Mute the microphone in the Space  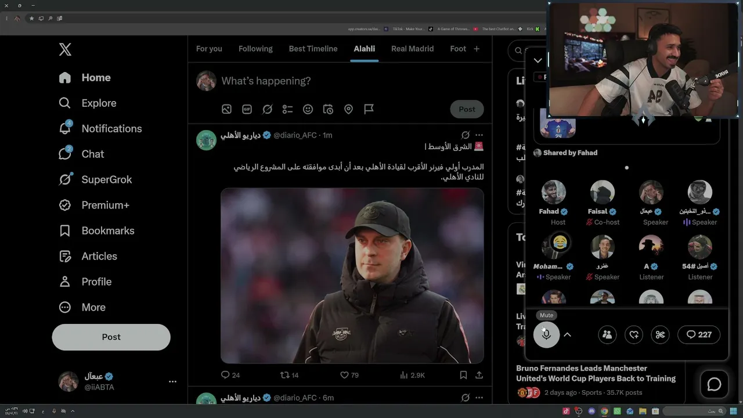point(546,334)
